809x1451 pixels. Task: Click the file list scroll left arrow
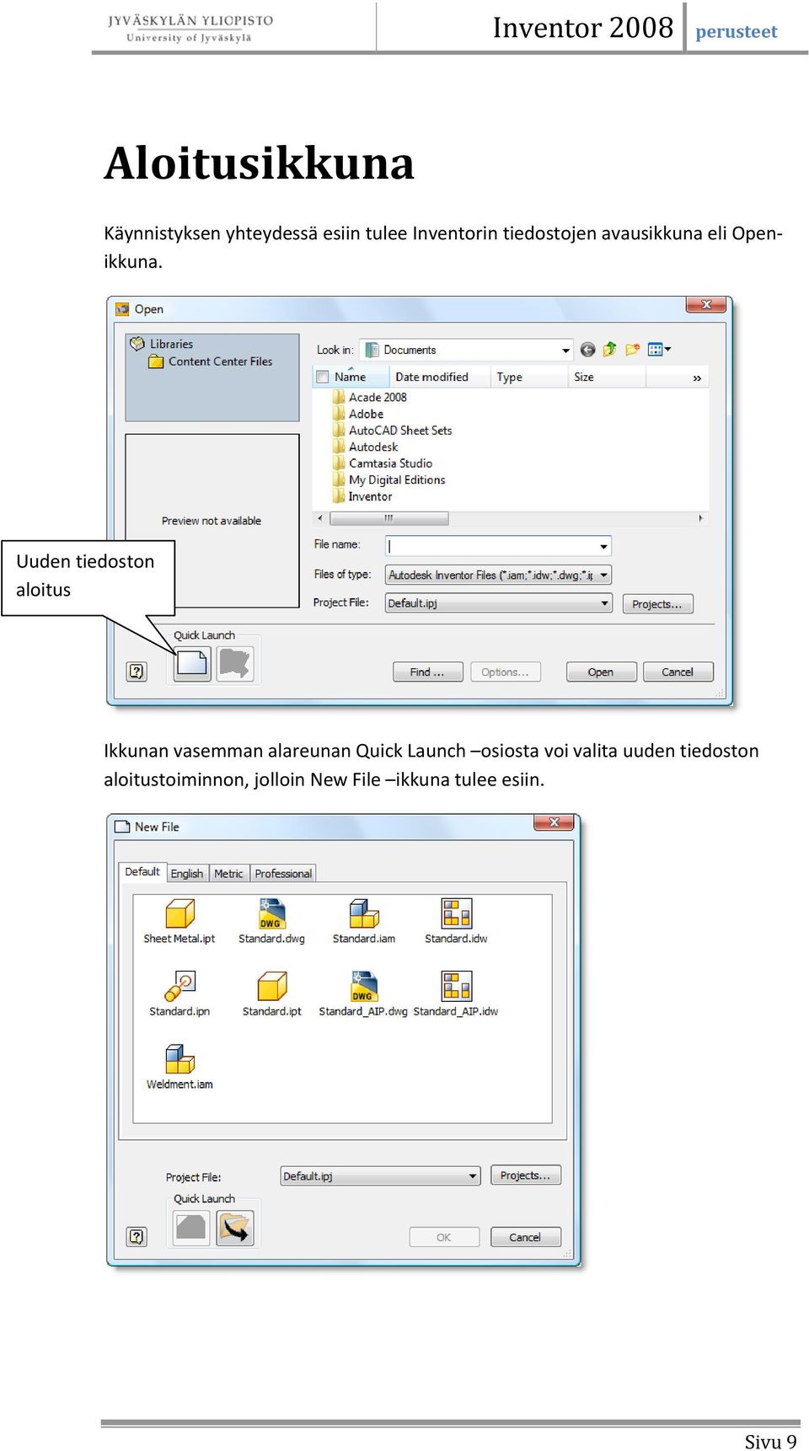pos(319,518)
